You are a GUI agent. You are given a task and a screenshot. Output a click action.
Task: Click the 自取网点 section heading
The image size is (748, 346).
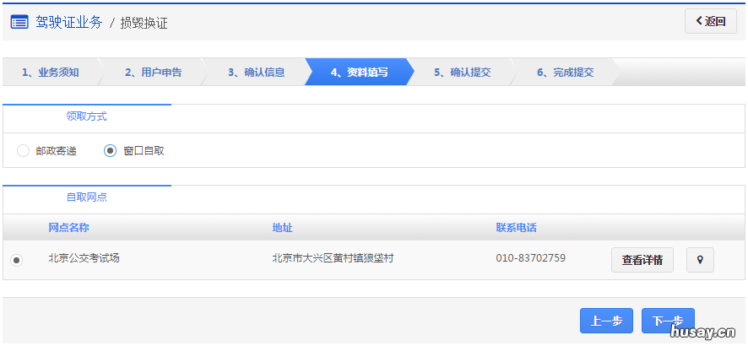[x=87, y=197]
